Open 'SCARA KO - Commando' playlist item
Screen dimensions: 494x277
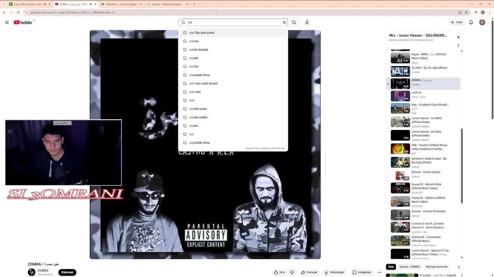pos(423,241)
